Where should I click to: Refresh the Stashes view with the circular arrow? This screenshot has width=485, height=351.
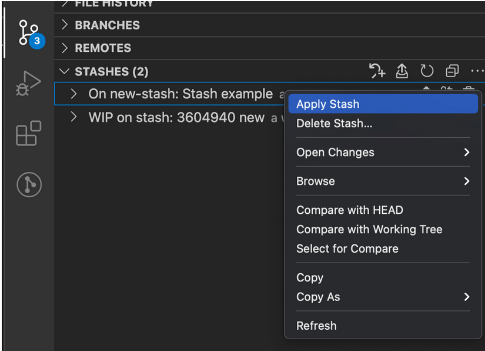pos(427,71)
